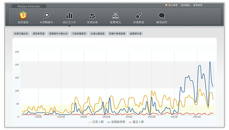229x130 pixels.
Task: Switch to the 頁面參與度 tab
Action: (39, 33)
